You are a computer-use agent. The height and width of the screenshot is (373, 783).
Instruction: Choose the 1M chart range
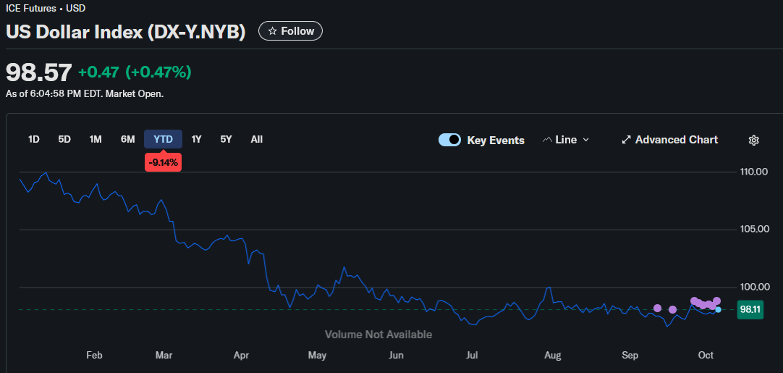tap(96, 139)
